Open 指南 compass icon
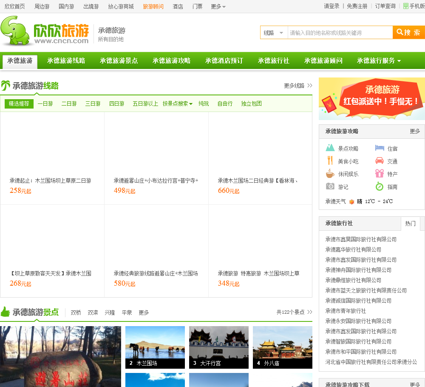The height and width of the screenshot is (387, 425). click(380, 186)
